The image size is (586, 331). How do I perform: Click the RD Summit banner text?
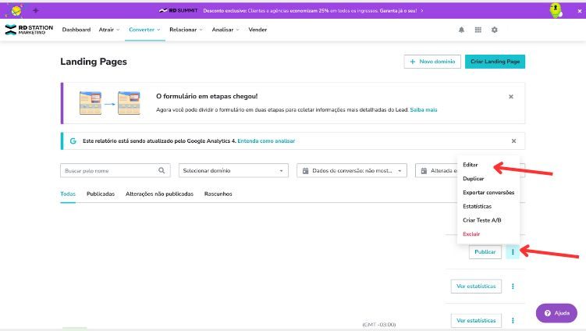[x=310, y=11]
